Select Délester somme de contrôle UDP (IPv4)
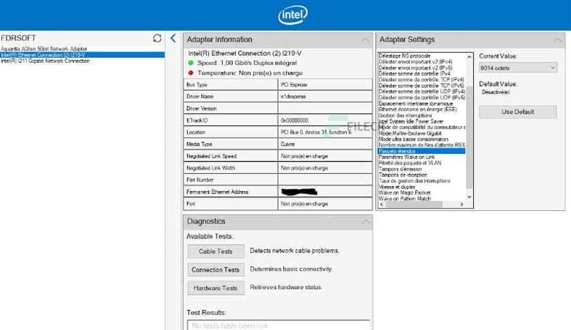Screen dimensions: 571x330 pyautogui.click(x=421, y=91)
